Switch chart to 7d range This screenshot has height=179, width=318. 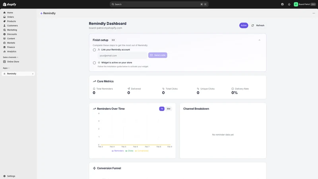coord(162,109)
